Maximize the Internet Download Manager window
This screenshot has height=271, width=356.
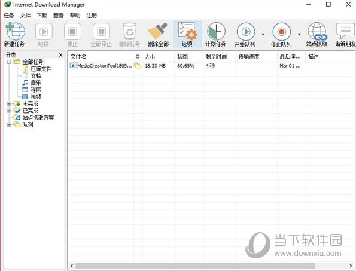click(328, 4)
